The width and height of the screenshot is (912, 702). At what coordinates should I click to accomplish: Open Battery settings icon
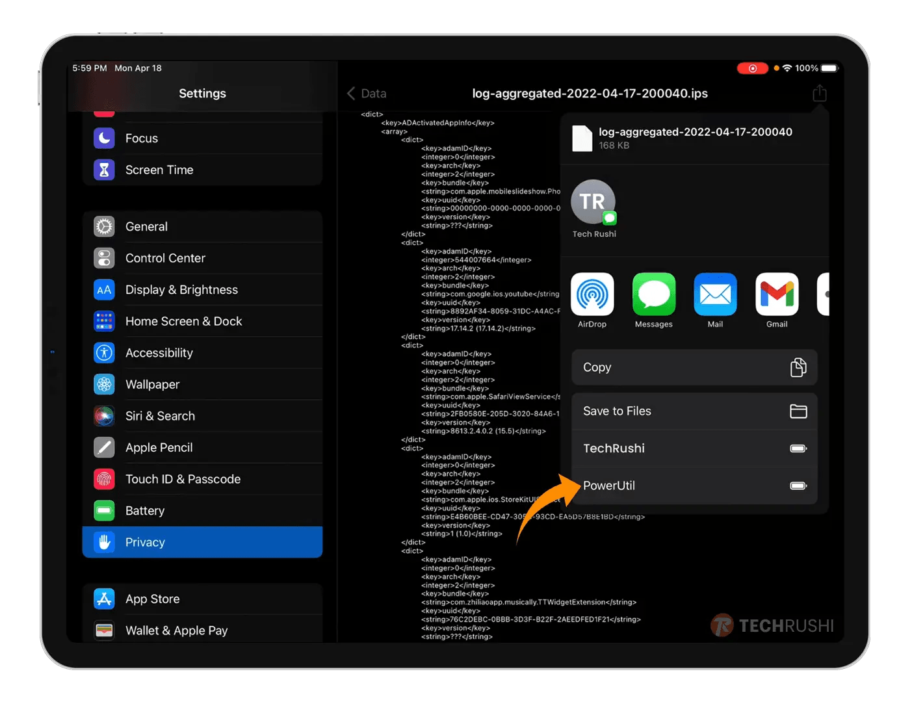pyautogui.click(x=104, y=510)
